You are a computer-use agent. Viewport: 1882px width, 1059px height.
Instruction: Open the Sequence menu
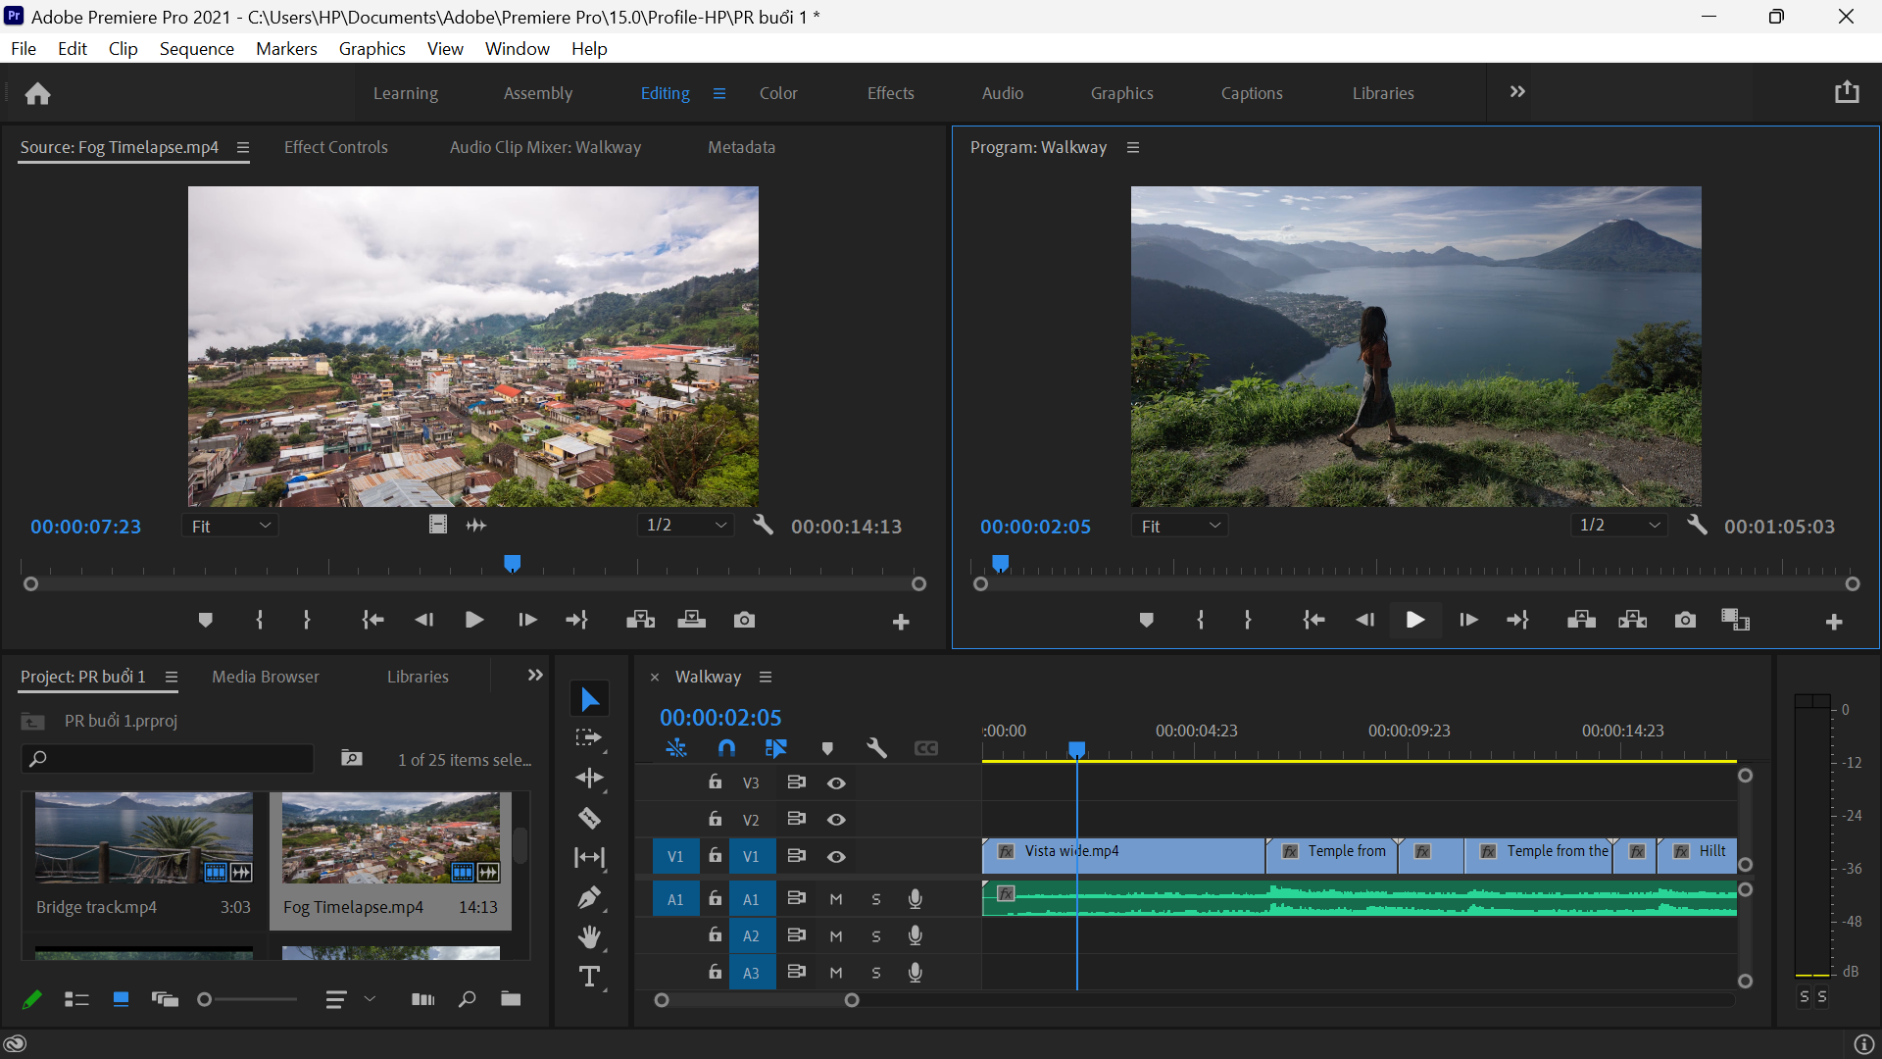pyautogui.click(x=196, y=48)
